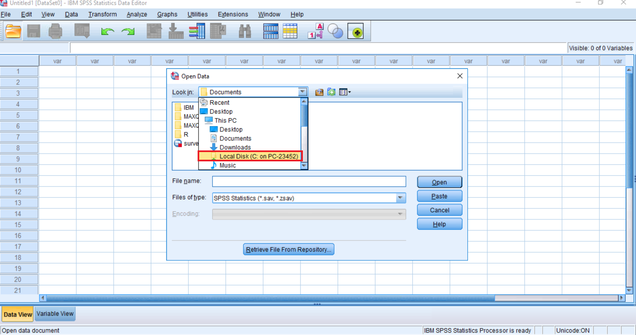Expand the Files of type dropdown
The image size is (636, 335).
click(x=401, y=198)
